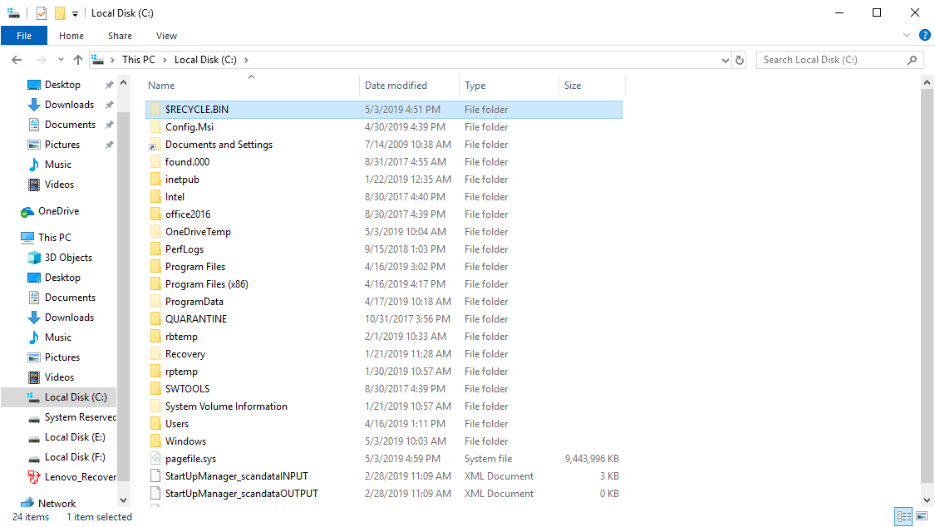Viewport: 935px width, 527px height.
Task: Select the Documents and Settings shortcut icon
Action: pos(154,145)
